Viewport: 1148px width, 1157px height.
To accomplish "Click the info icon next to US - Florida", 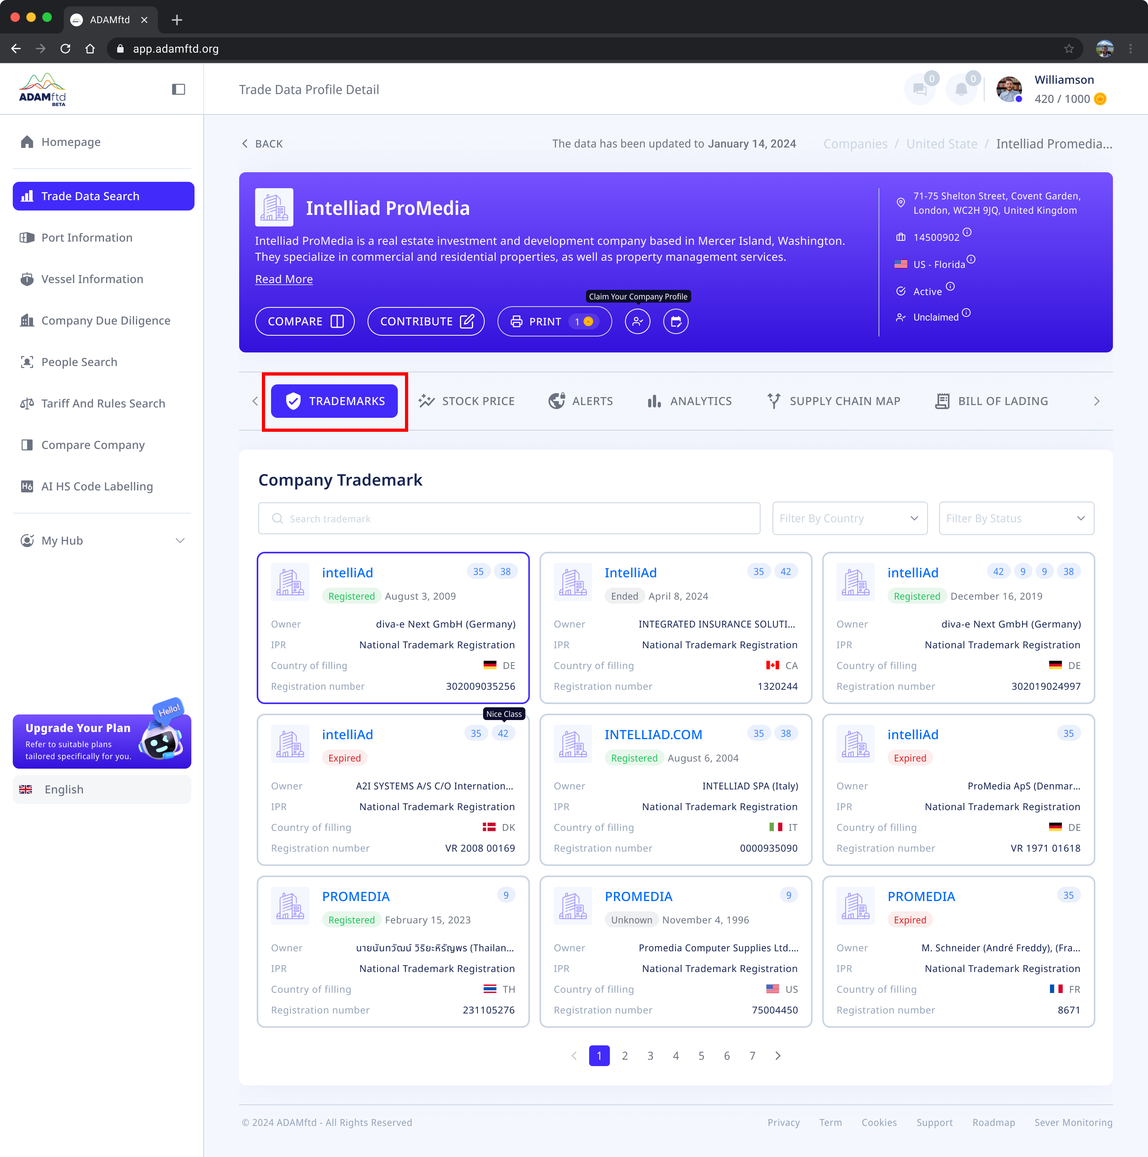I will (971, 259).
